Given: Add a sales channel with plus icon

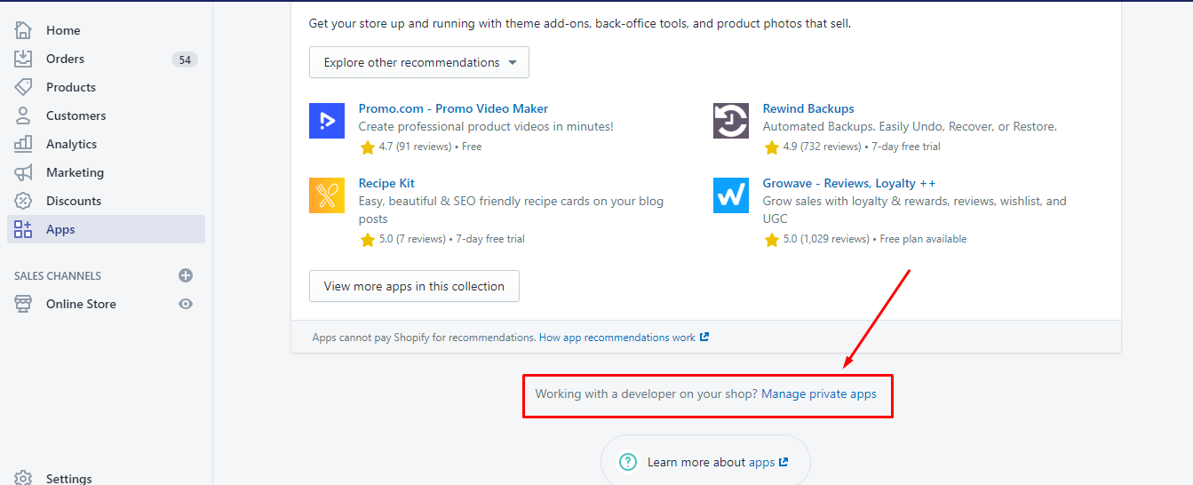Looking at the screenshot, I should pos(186,275).
